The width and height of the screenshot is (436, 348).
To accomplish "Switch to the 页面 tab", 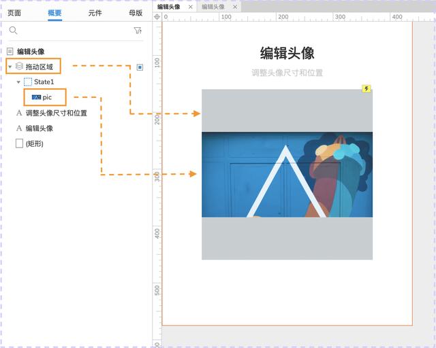I will (x=14, y=13).
